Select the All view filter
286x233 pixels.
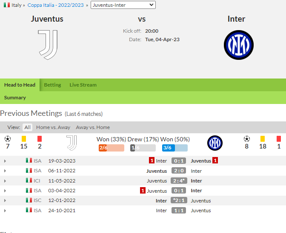28,127
